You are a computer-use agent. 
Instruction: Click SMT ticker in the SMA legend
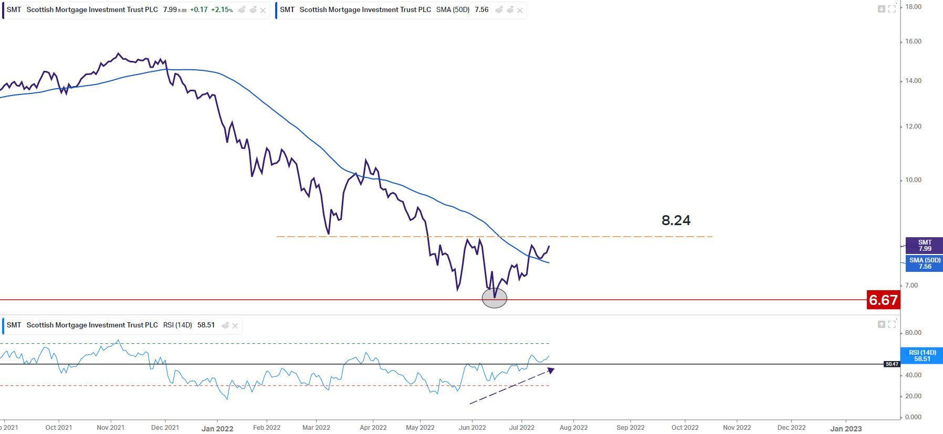coord(287,9)
